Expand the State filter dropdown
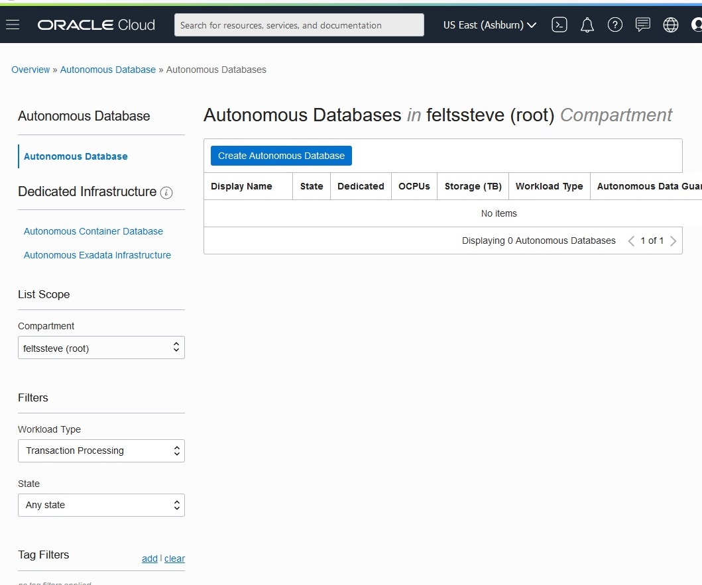 coord(101,505)
